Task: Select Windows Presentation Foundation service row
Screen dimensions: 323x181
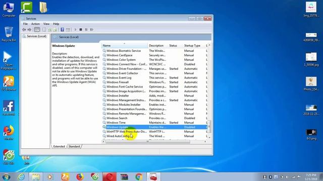Action: (x=154, y=109)
